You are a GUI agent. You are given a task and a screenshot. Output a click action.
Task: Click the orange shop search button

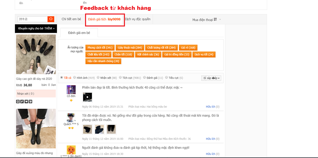click(51, 19)
